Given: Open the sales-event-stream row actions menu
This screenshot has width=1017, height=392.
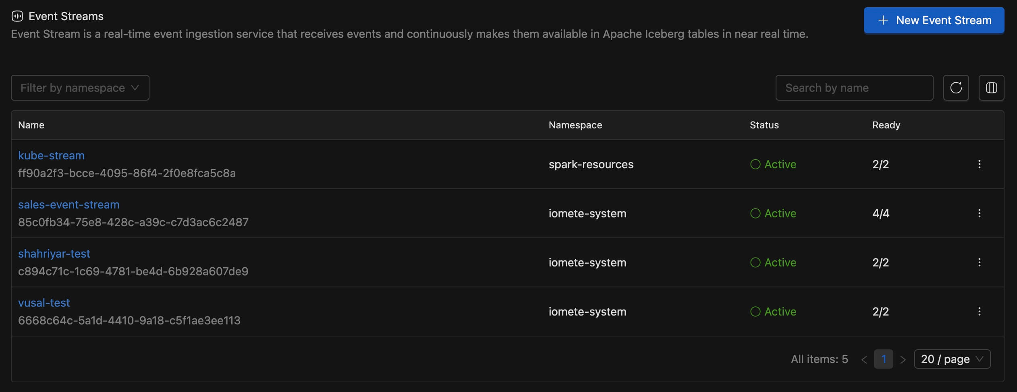Looking at the screenshot, I should point(979,213).
